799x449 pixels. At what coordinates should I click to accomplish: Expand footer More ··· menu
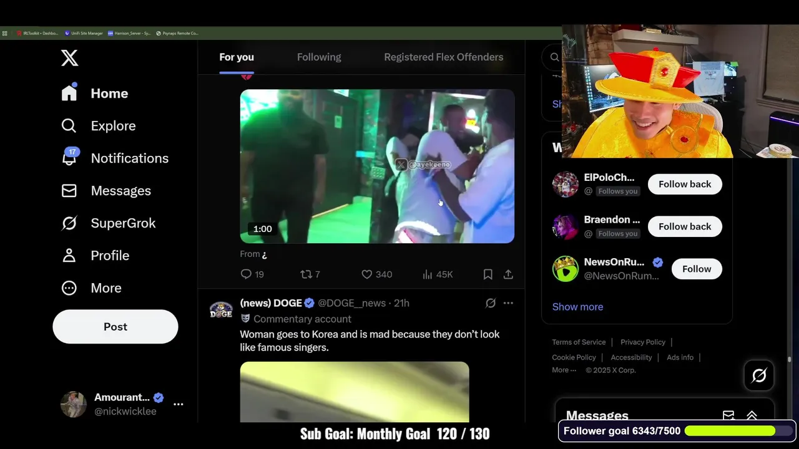pos(564,370)
